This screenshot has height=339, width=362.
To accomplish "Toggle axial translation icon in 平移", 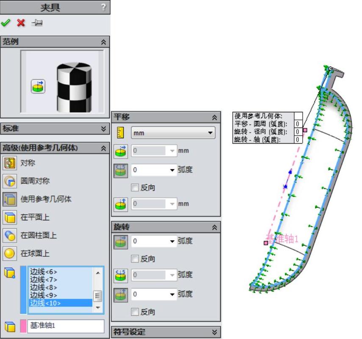I will click(120, 205).
